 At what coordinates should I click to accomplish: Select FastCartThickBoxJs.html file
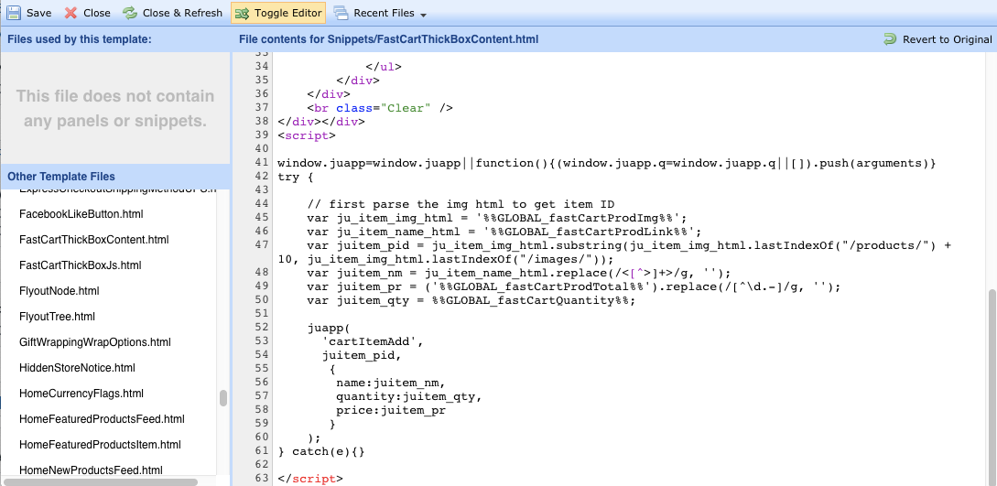click(x=80, y=265)
